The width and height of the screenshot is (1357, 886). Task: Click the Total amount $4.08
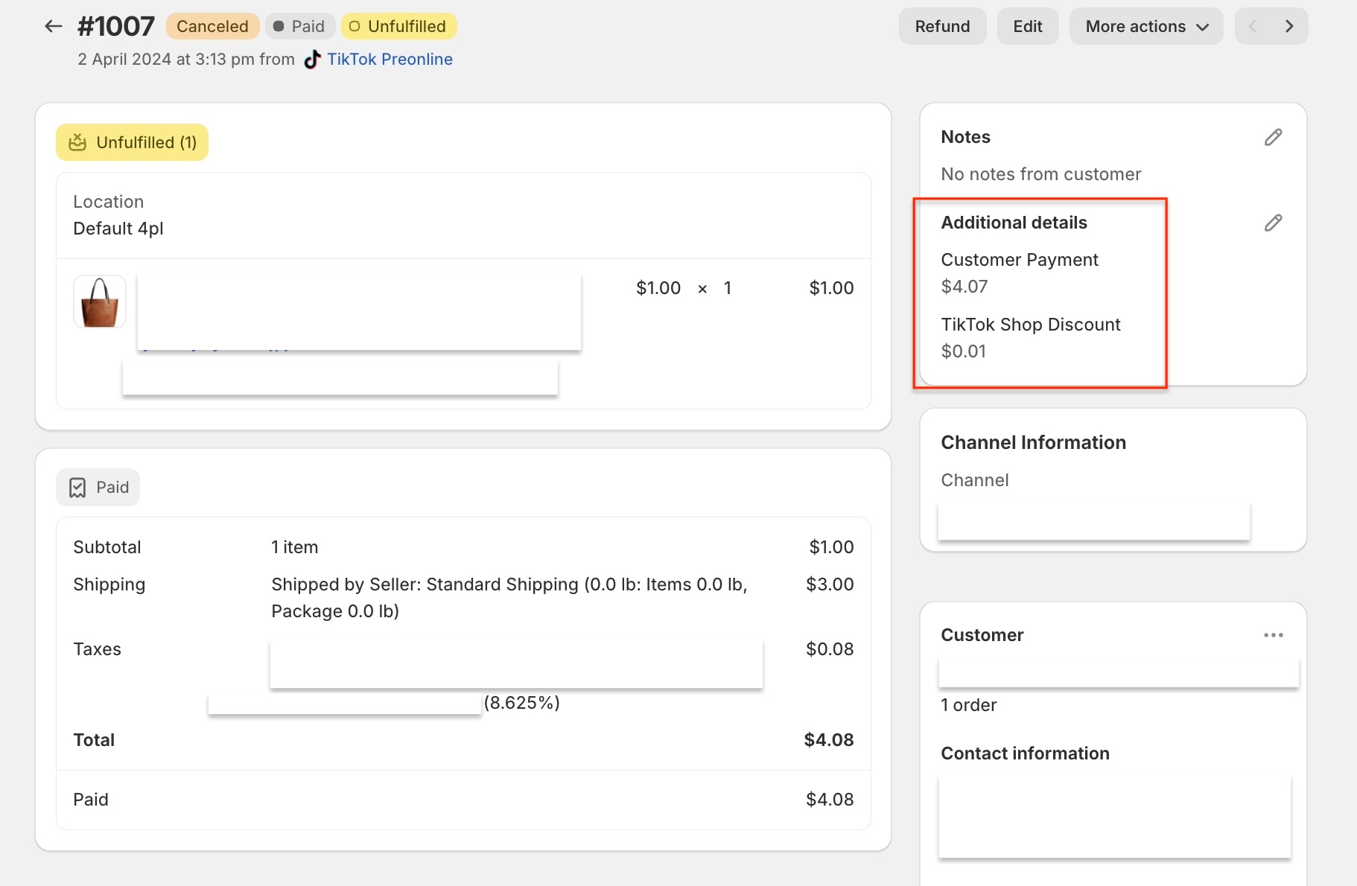[828, 740]
